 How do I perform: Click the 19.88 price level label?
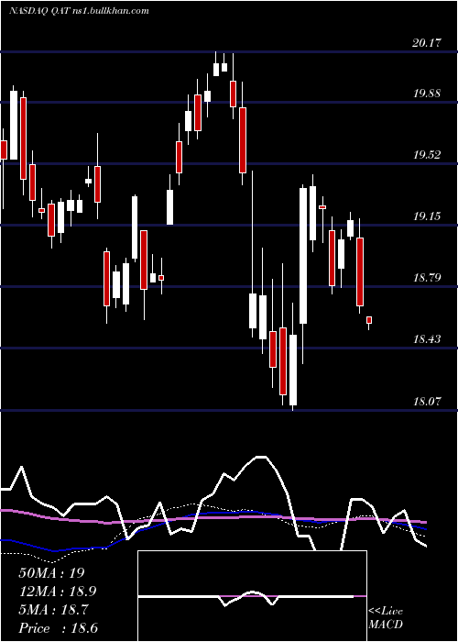click(427, 93)
